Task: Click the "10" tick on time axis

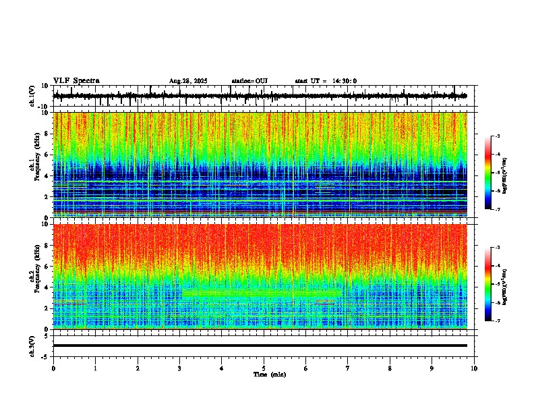Action: click(474, 368)
